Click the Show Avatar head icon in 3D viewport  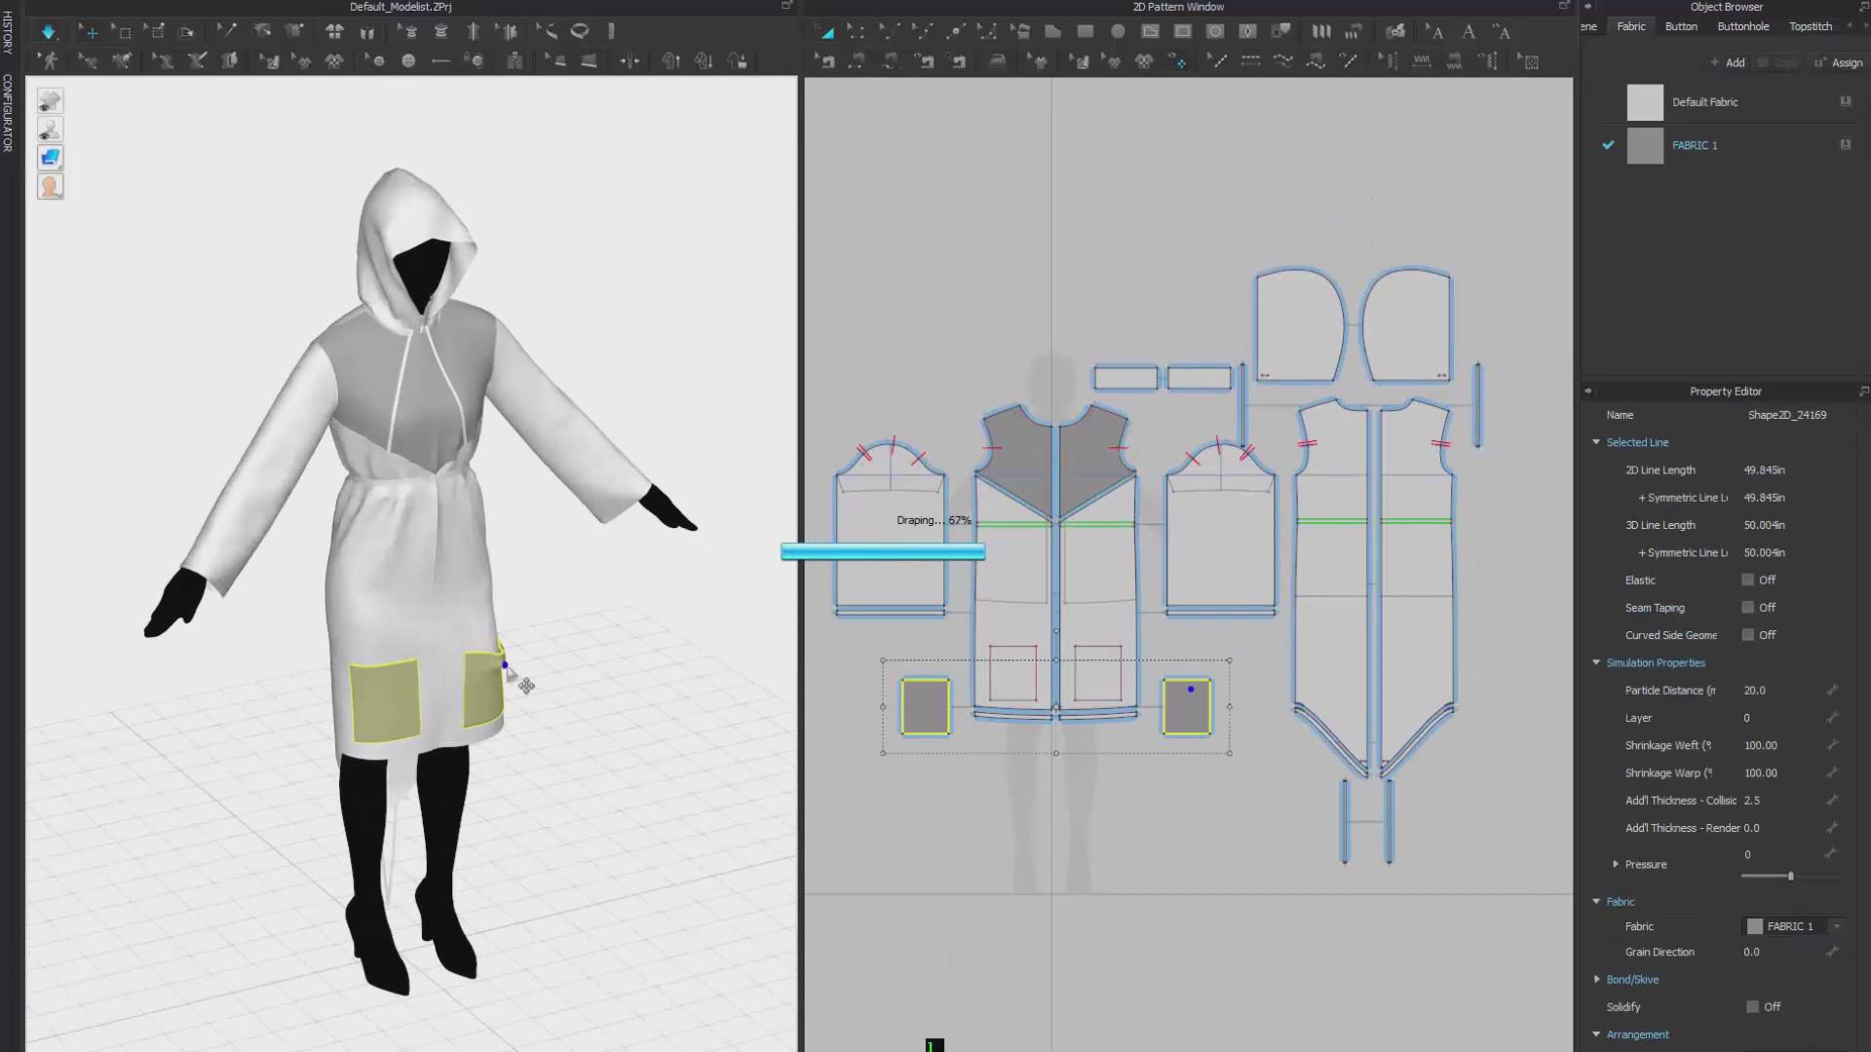point(51,186)
